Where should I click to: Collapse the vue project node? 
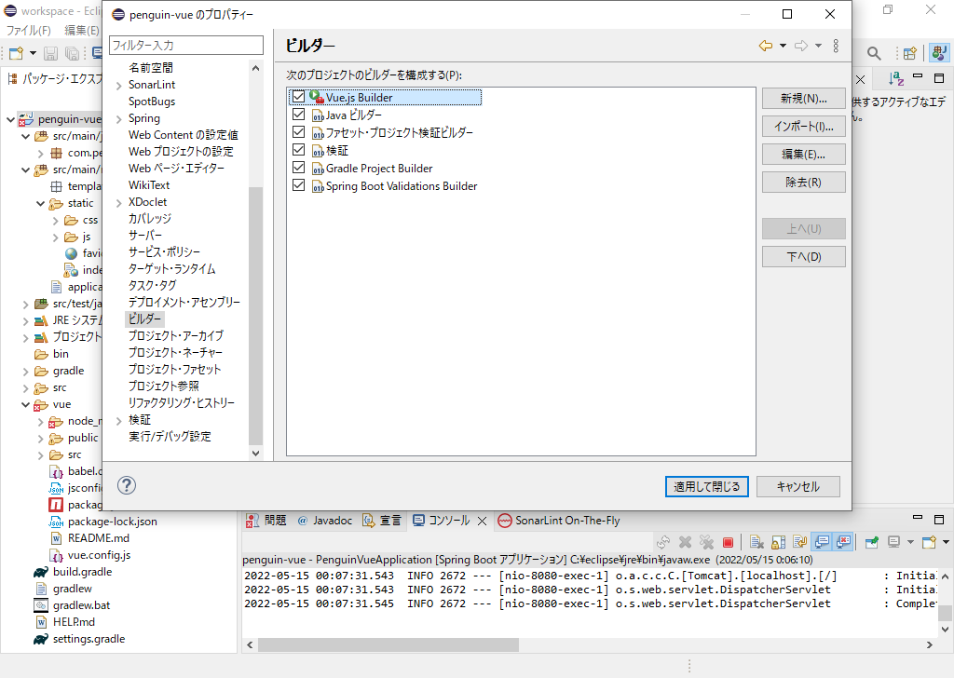click(24, 404)
